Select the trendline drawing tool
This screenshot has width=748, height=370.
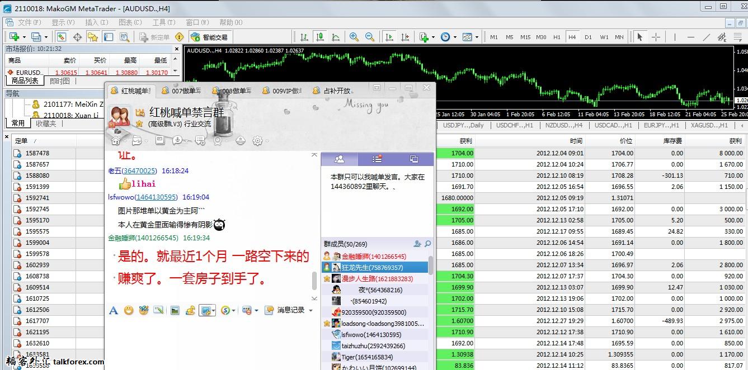[707, 37]
